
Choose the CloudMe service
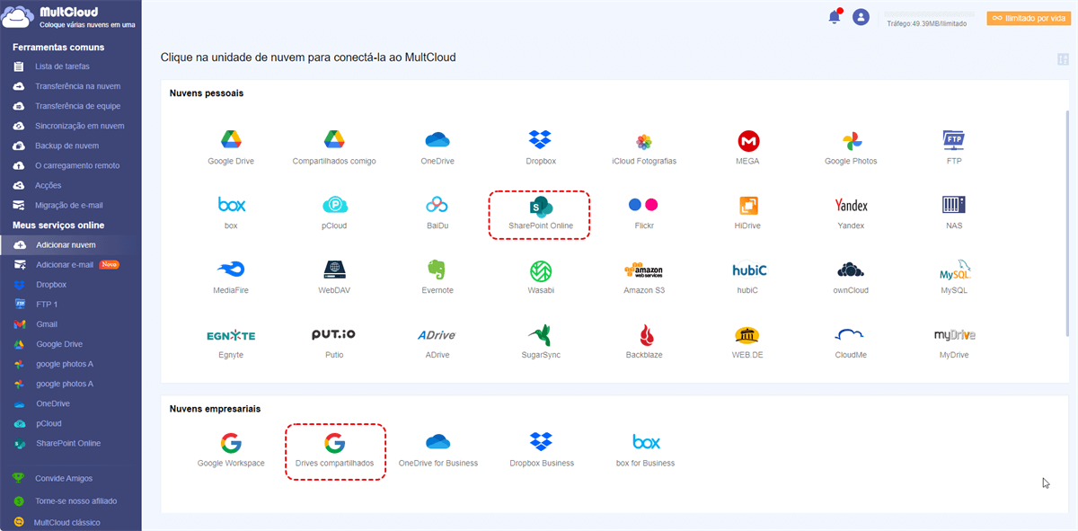(x=851, y=341)
